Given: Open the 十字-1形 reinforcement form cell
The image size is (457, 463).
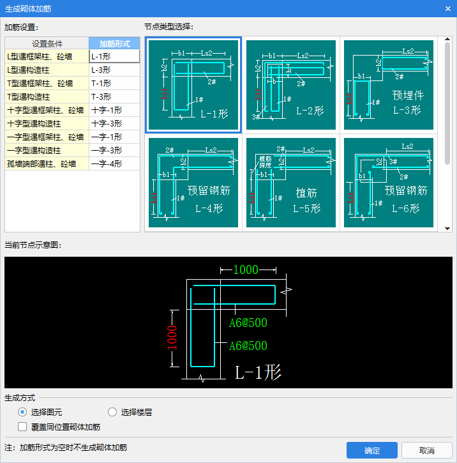Looking at the screenshot, I should [x=114, y=110].
